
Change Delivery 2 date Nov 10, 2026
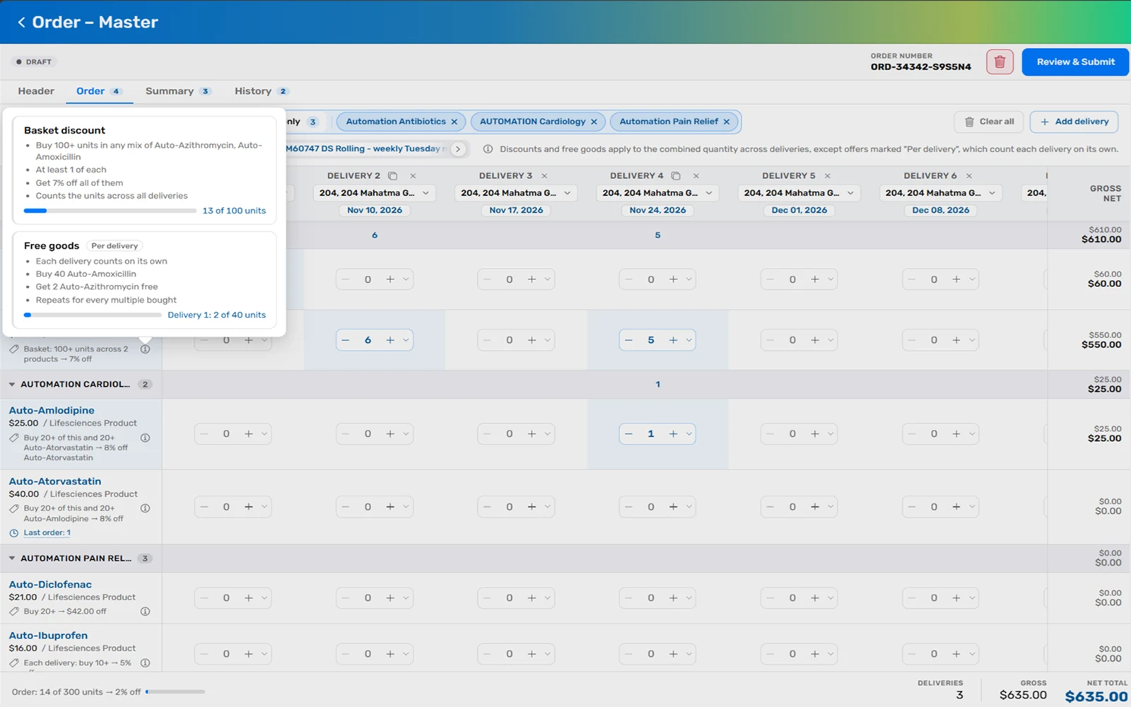(x=375, y=211)
